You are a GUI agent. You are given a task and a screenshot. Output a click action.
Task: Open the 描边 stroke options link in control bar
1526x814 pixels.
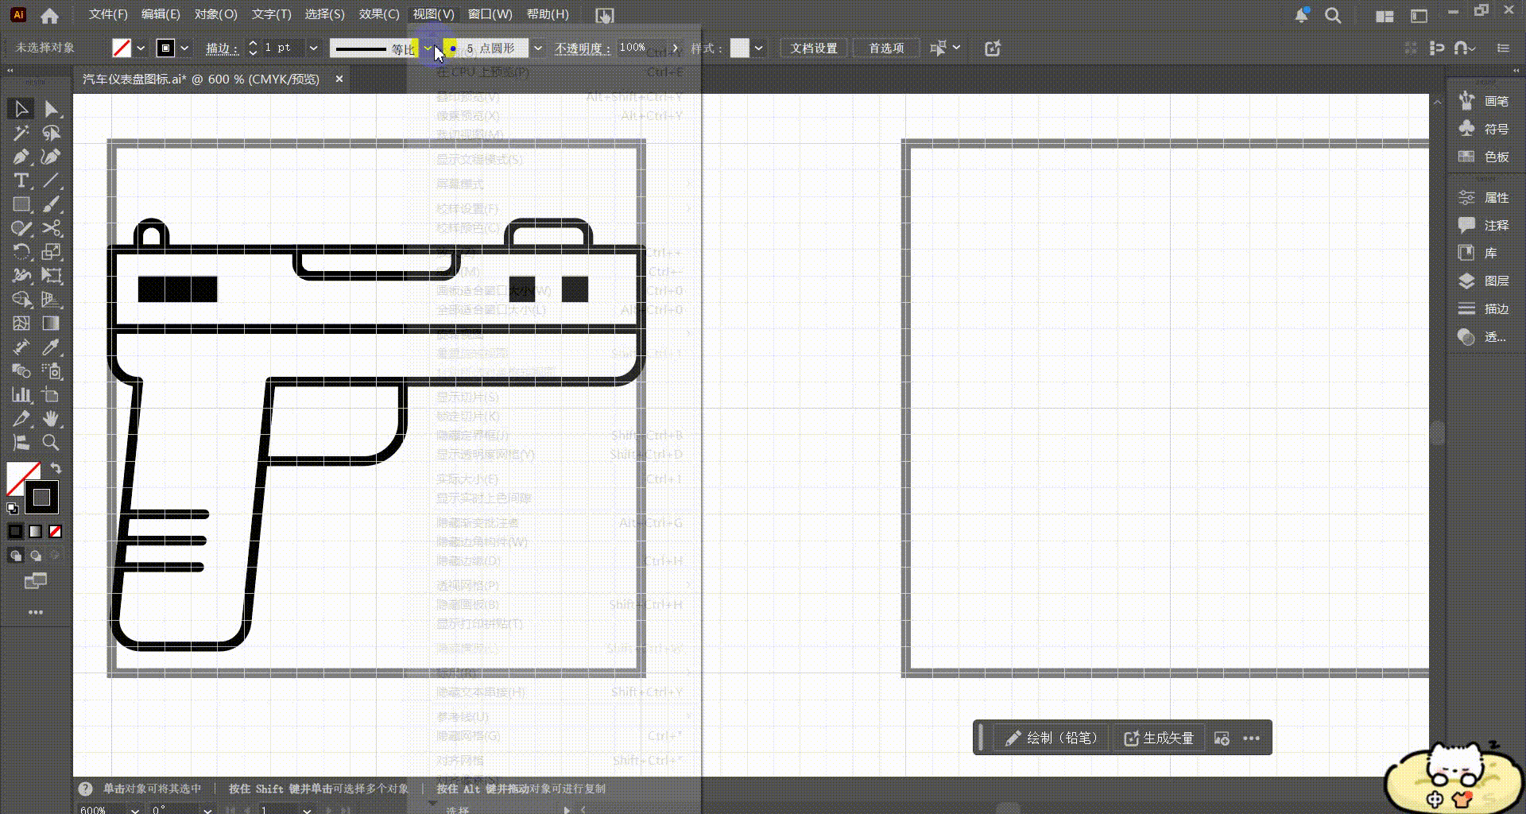(222, 48)
